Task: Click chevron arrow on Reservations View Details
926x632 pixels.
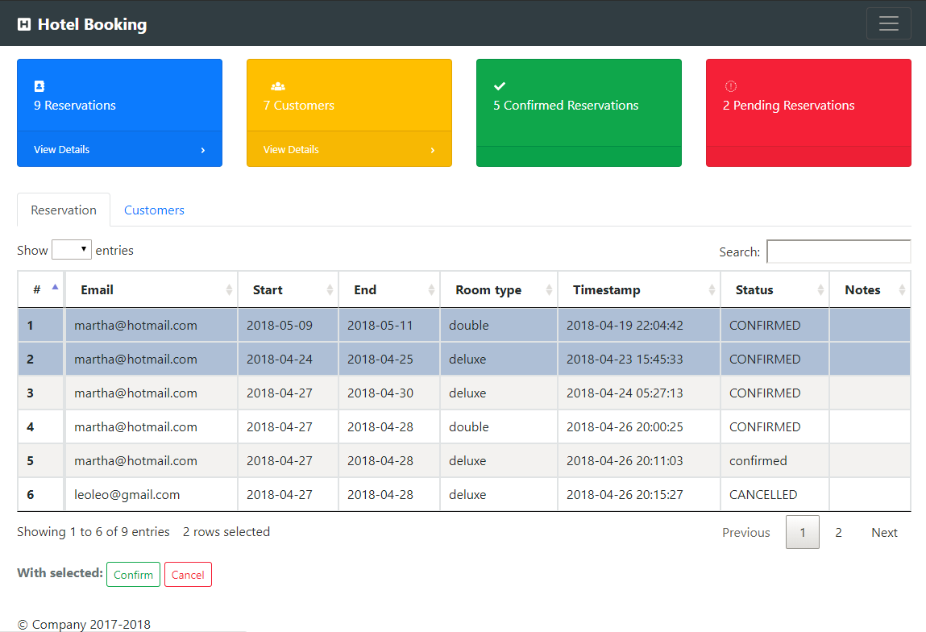Action: coord(202,150)
